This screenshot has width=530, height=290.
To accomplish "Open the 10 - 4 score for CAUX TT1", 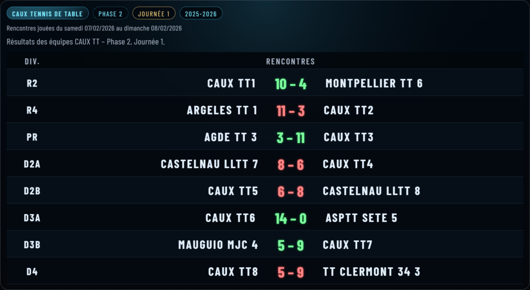I will pos(291,84).
